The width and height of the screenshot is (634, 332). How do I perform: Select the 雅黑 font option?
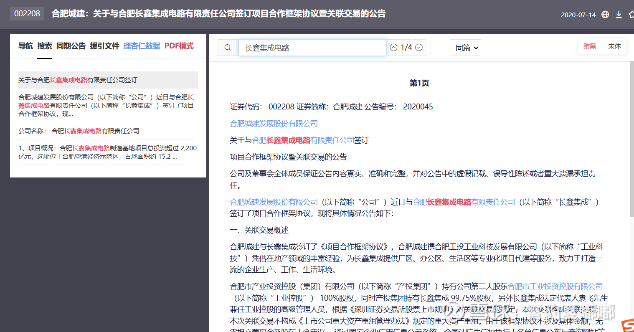pos(590,46)
